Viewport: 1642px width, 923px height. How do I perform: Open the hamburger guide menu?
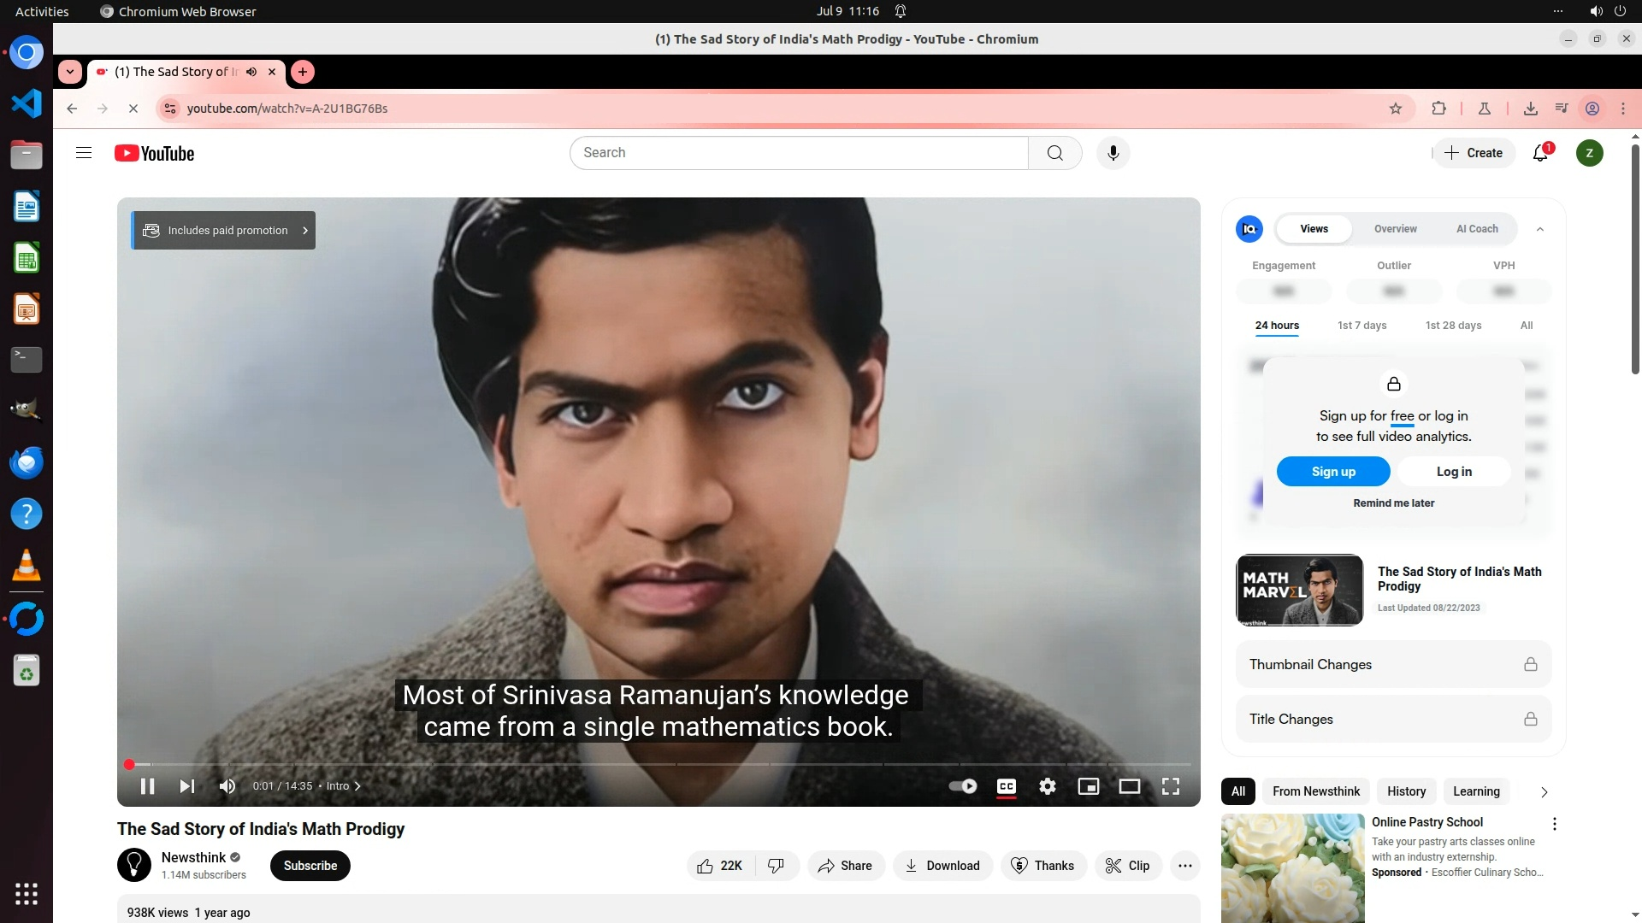(x=84, y=153)
